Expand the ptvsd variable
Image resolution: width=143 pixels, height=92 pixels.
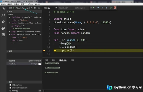[10, 34]
